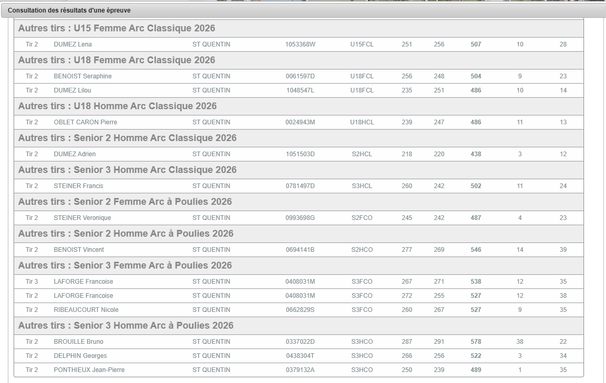Select DELPHIN Georges' name

point(80,356)
